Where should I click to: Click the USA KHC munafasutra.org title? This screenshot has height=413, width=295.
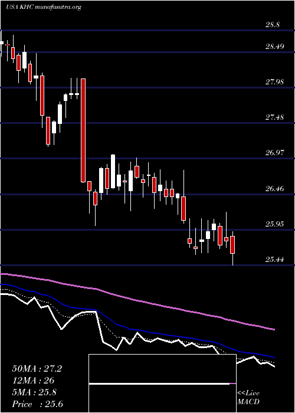click(44, 7)
